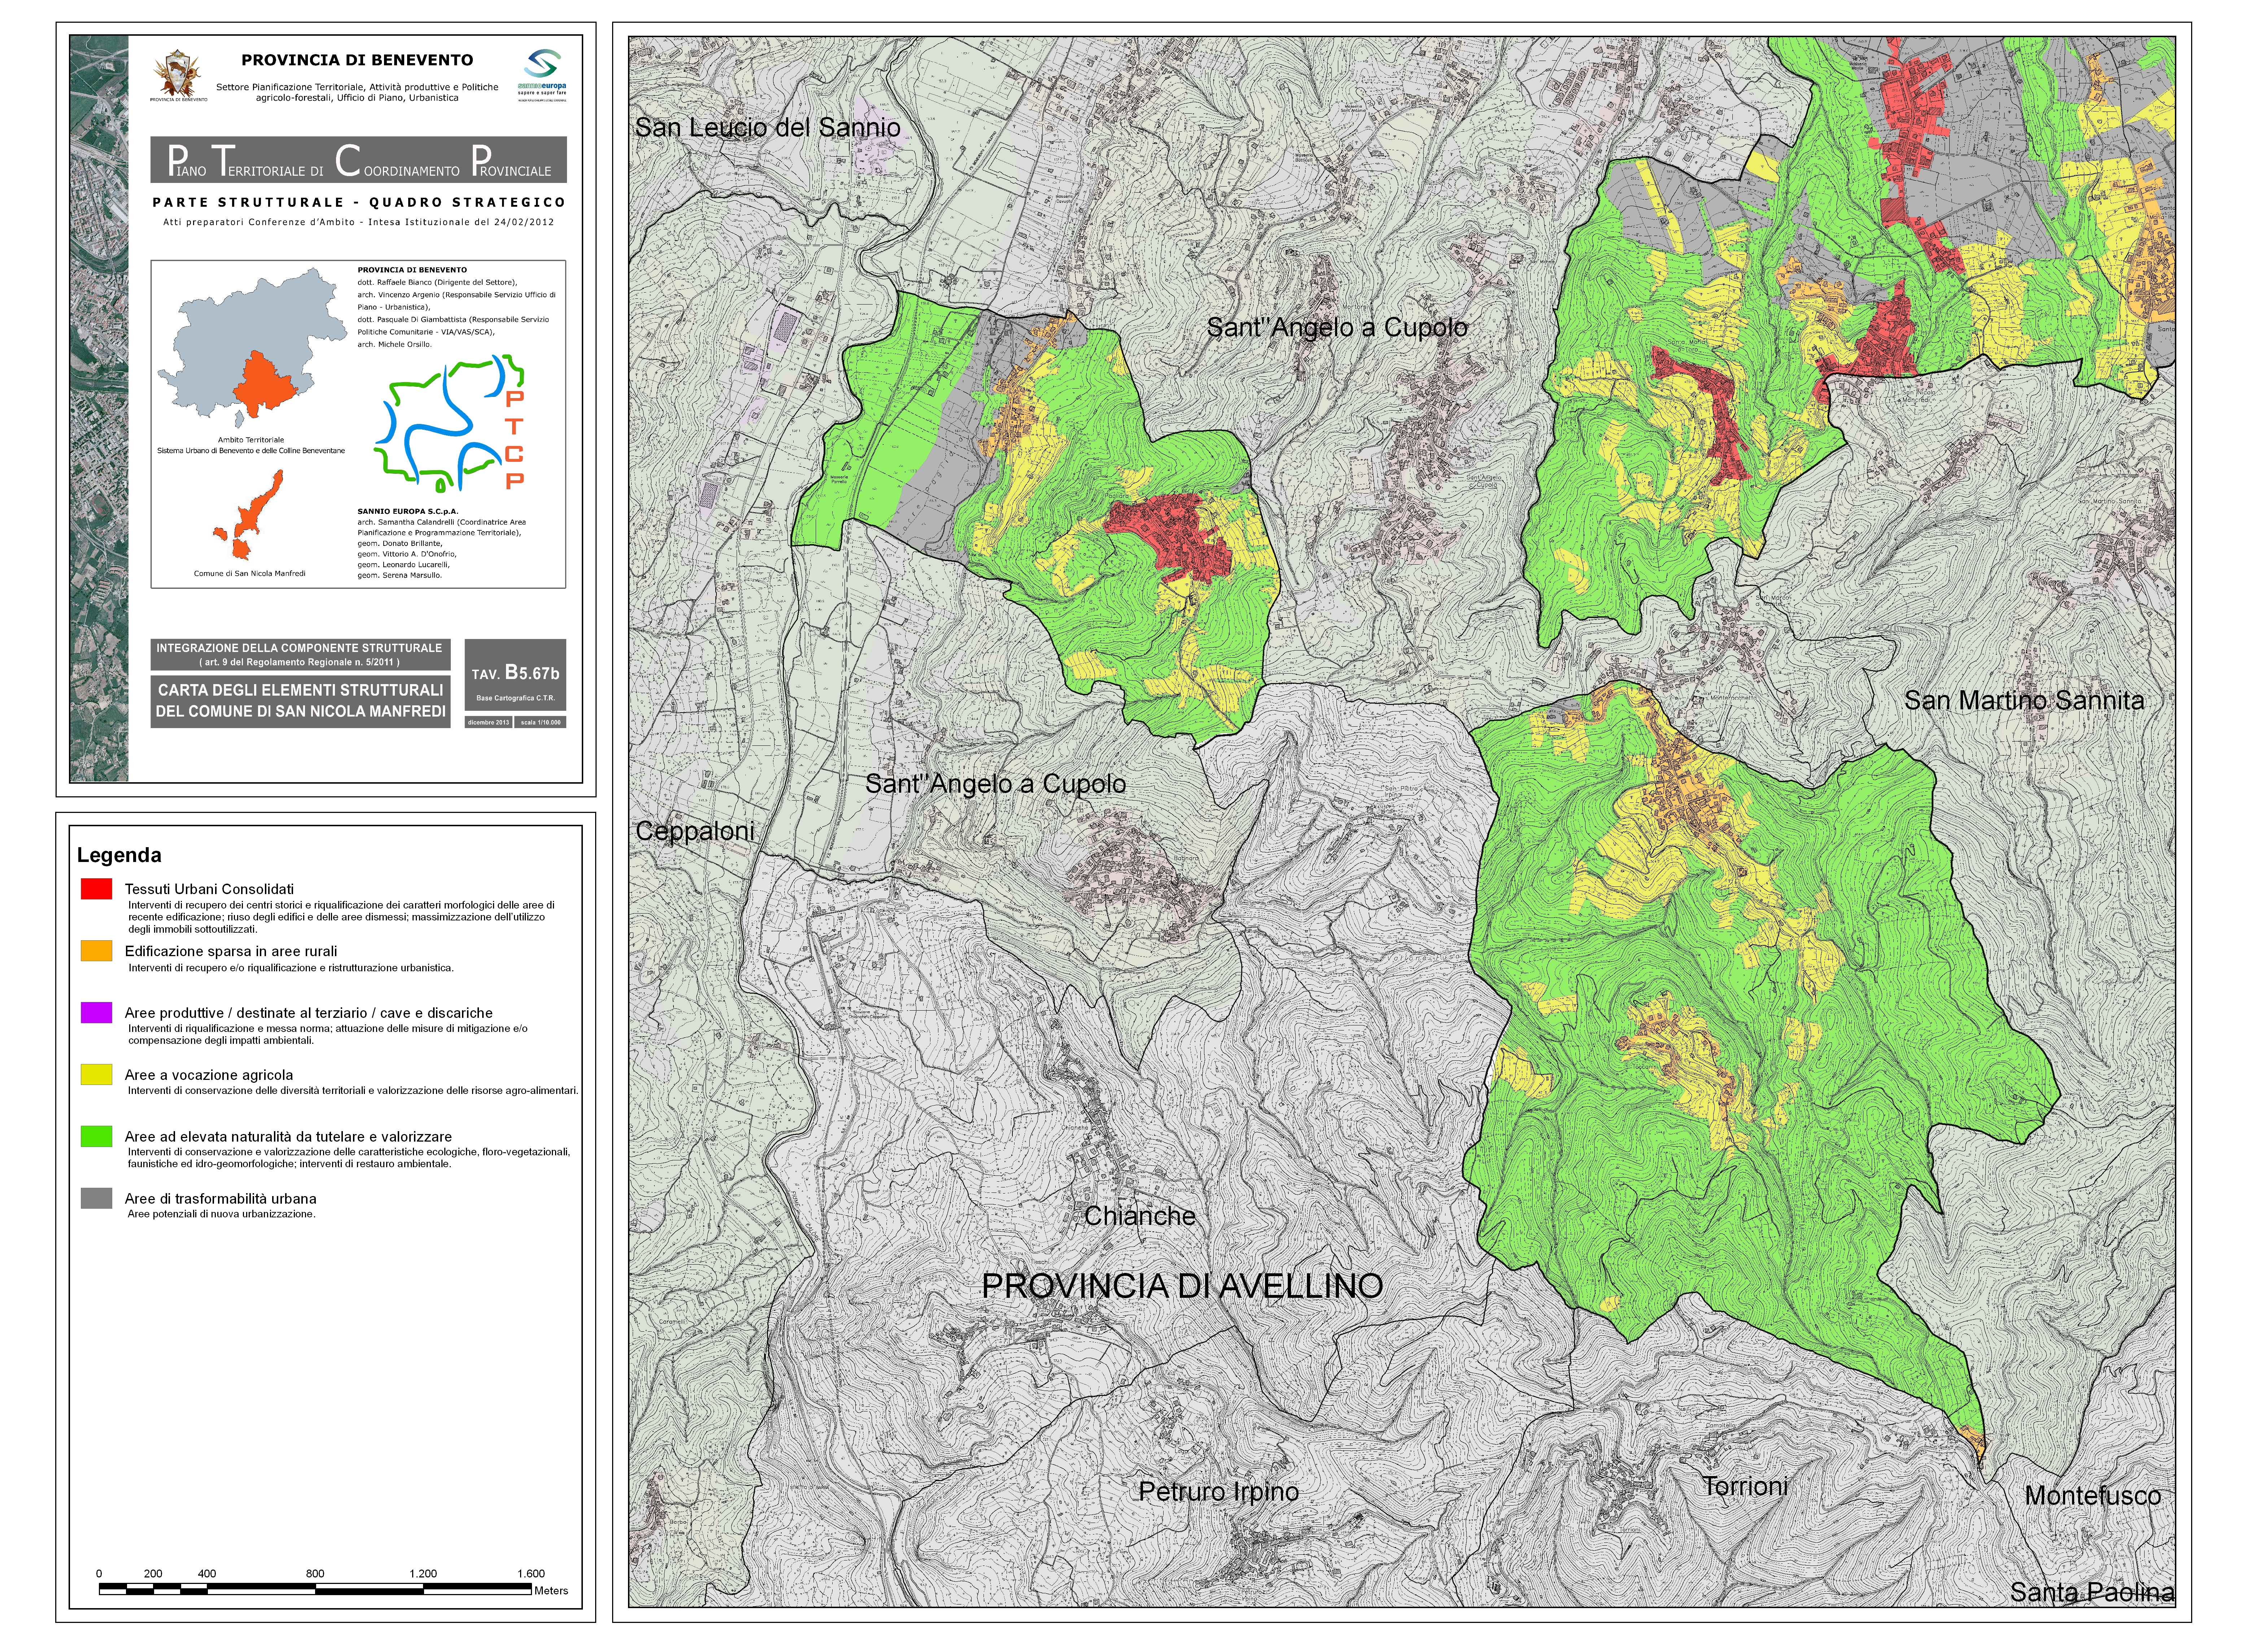Image resolution: width=2268 pixels, height=1646 pixels.
Task: Click the 'Legenda' heading
Action: pos(119,855)
